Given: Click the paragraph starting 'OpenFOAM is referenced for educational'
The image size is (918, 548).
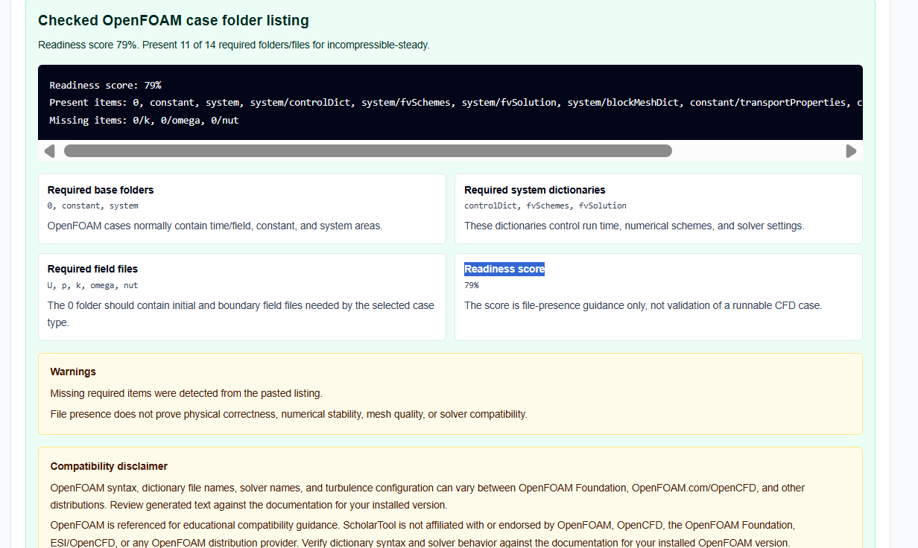Looking at the screenshot, I should pos(422,534).
